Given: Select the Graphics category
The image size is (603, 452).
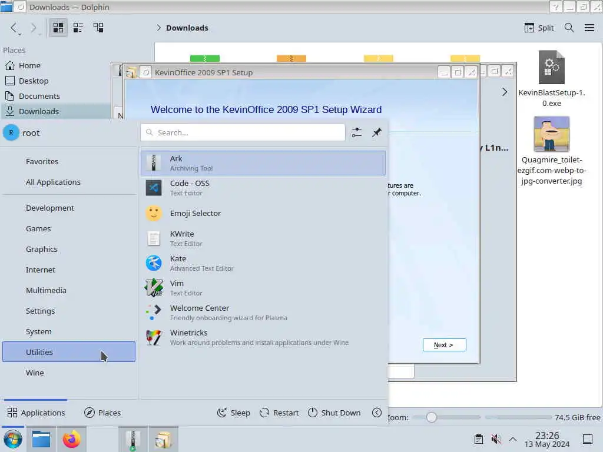Looking at the screenshot, I should pos(69,249).
